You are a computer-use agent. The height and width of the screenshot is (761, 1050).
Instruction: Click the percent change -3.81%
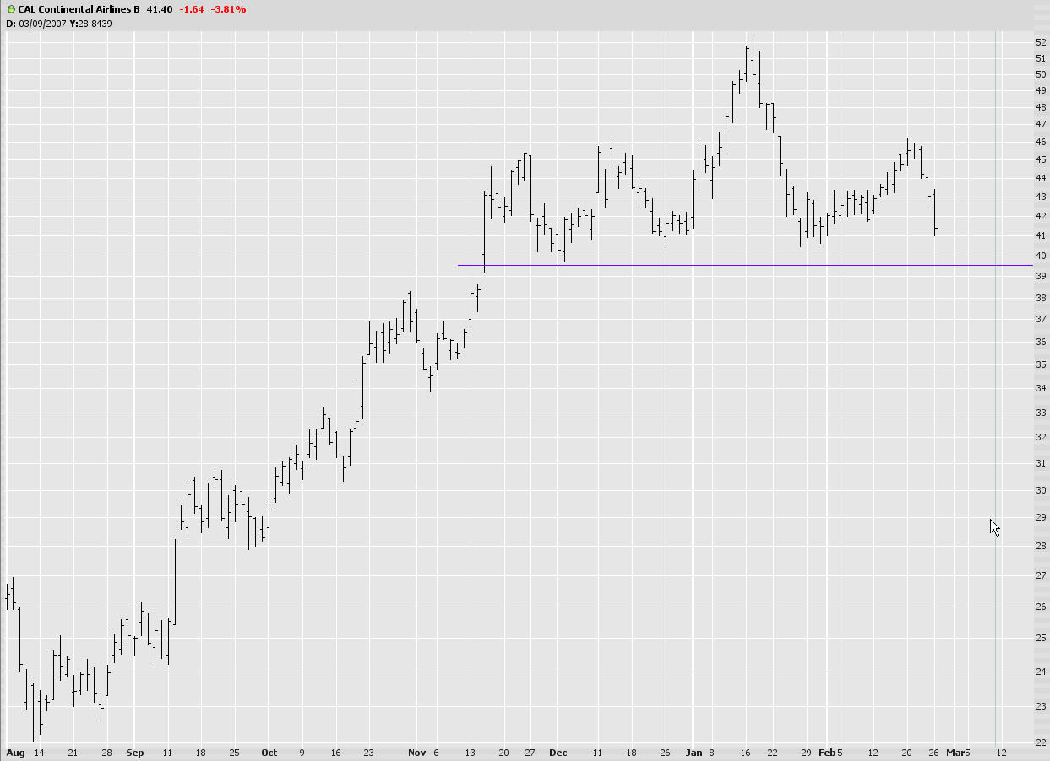pyautogui.click(x=230, y=9)
